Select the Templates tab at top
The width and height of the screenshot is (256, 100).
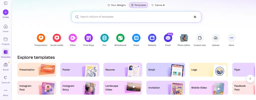(x=138, y=5)
